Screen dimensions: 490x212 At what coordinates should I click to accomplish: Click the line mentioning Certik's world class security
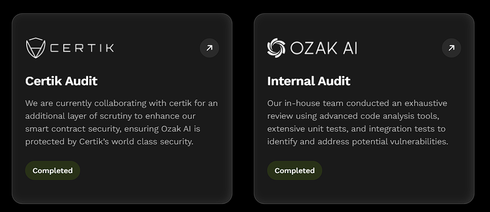click(110, 142)
